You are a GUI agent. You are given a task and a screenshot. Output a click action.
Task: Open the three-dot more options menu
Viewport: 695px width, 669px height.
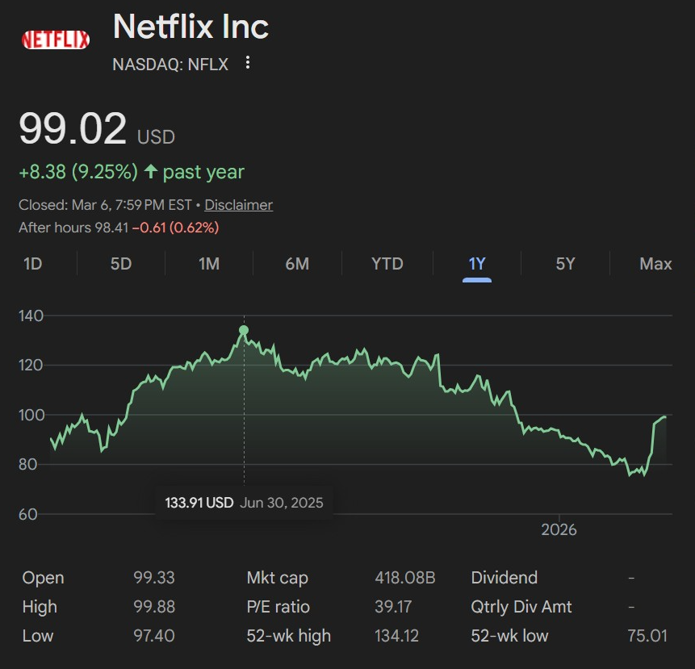pyautogui.click(x=248, y=63)
